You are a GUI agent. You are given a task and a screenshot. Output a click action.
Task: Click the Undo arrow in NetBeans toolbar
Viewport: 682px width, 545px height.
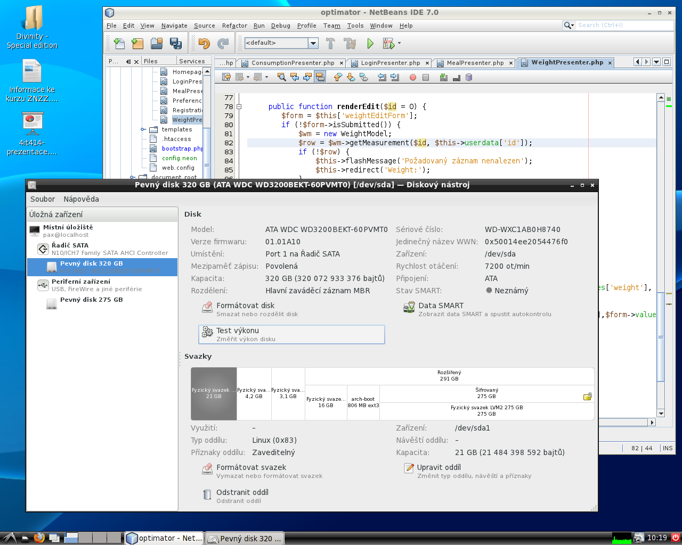pyautogui.click(x=204, y=44)
